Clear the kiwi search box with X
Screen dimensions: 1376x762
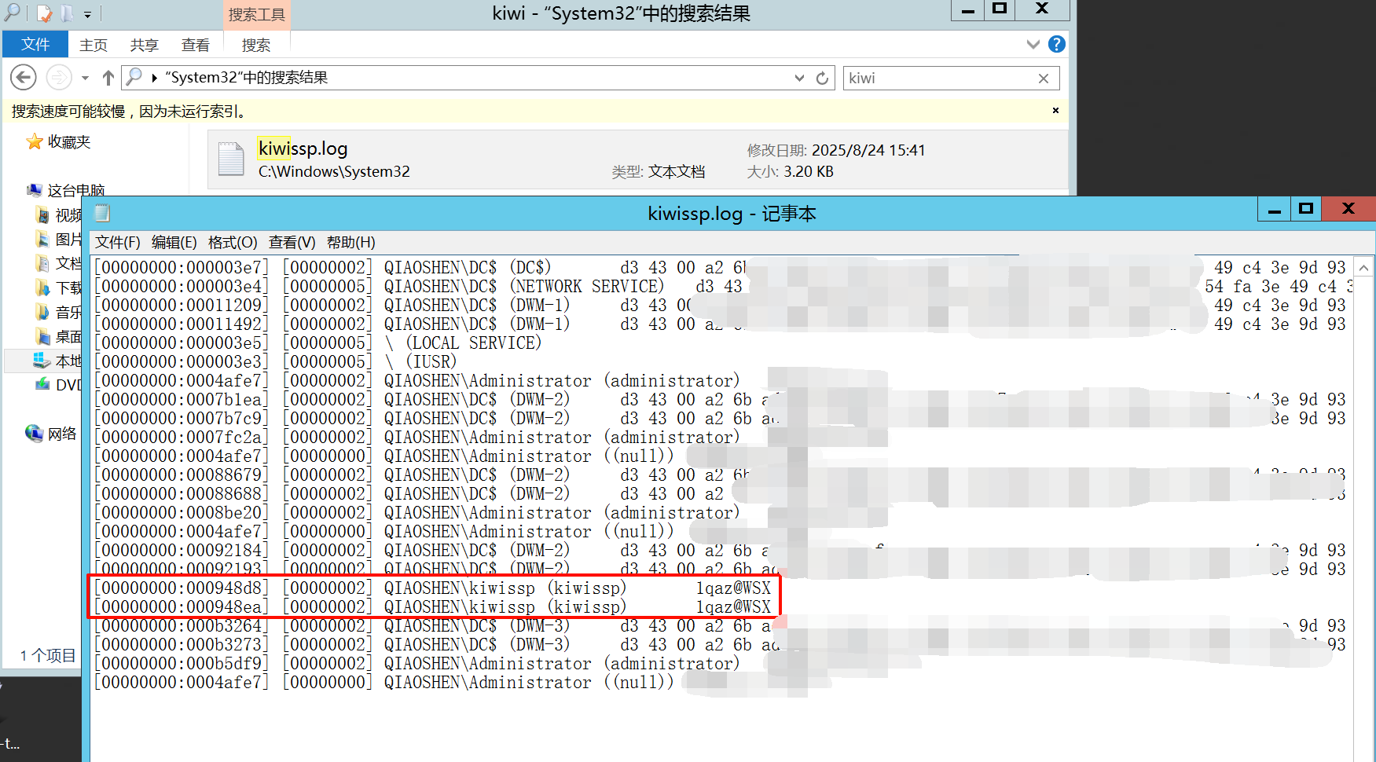click(1043, 79)
